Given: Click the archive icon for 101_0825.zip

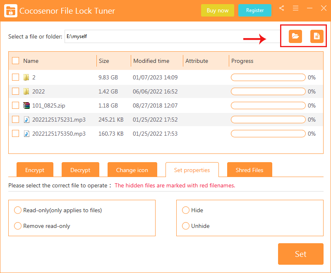Looking at the screenshot, I should (x=26, y=105).
